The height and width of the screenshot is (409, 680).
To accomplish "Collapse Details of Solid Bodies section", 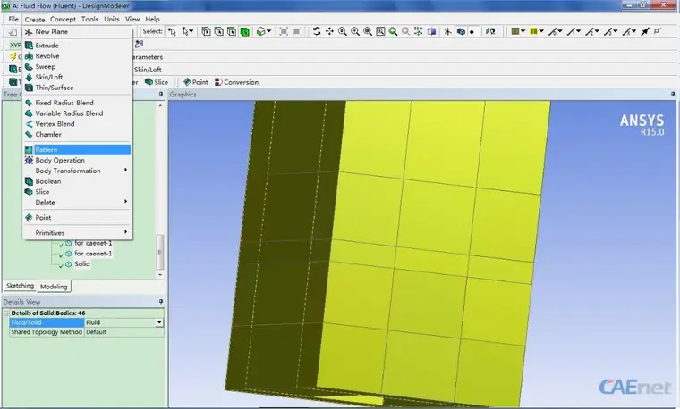I will 6,313.
